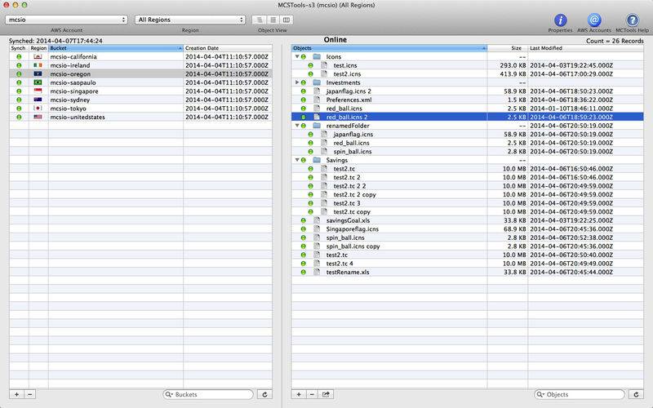Select test2.tc 2 copy file

467,194
